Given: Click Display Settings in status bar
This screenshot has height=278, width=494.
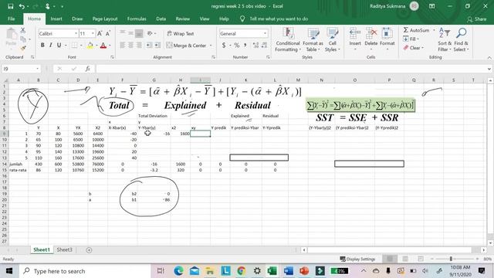Looking at the screenshot, I should 357,259.
